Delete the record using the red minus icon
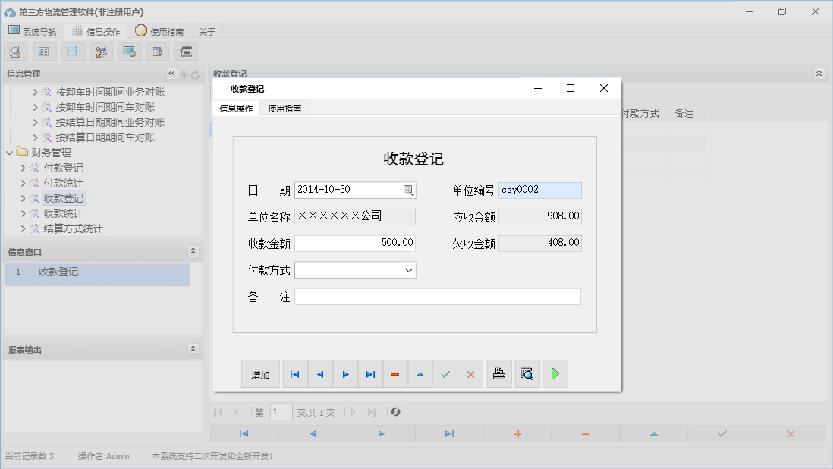833x469 pixels. pos(394,373)
